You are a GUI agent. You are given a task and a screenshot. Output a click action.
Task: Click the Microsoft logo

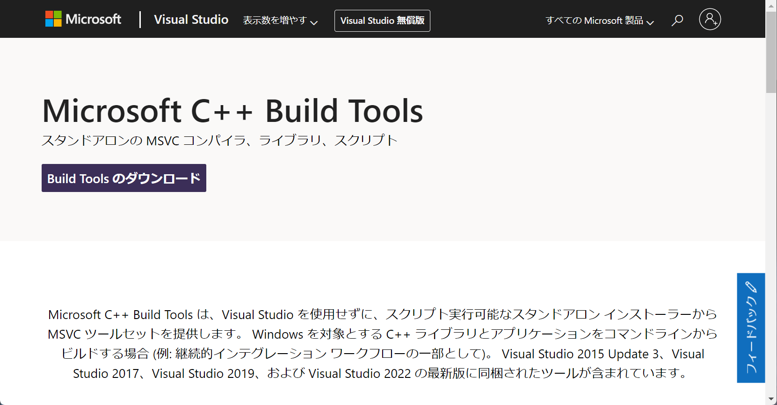tap(83, 19)
